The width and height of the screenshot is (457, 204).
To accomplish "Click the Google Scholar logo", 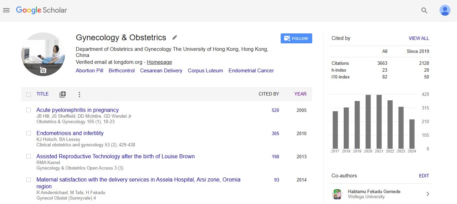I will point(41,10).
